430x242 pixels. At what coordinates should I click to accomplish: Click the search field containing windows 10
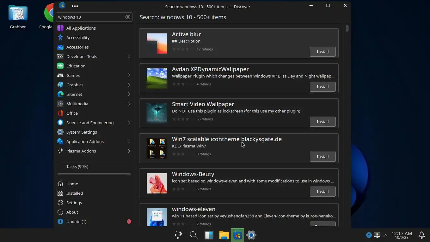pos(94,17)
